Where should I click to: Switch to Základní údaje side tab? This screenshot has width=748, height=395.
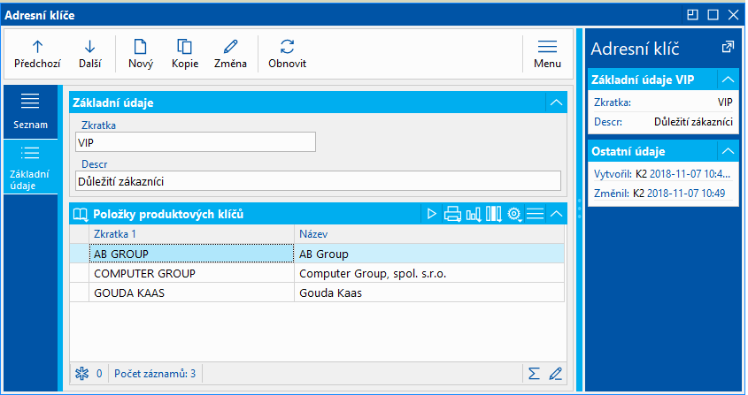click(x=30, y=167)
